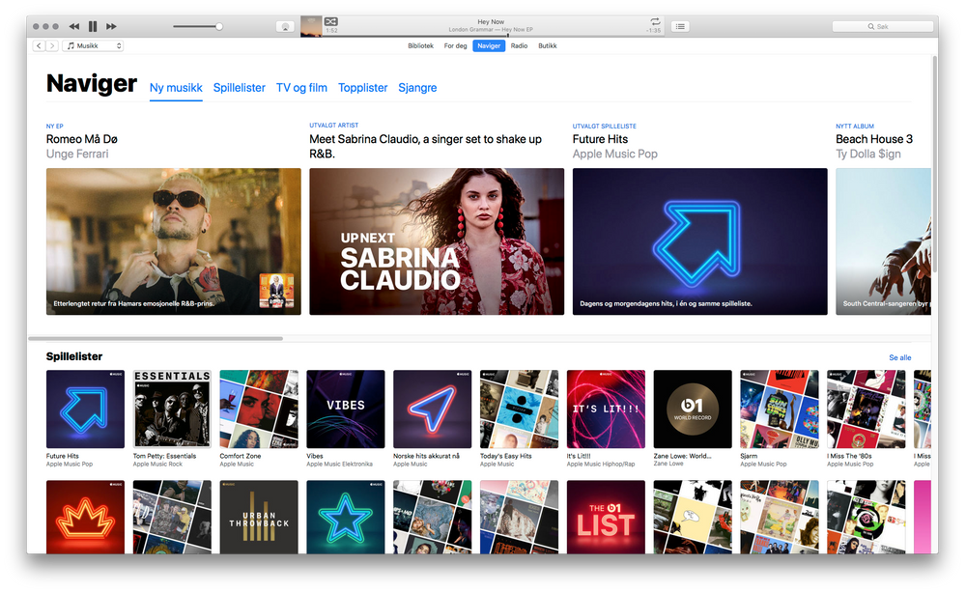Image resolution: width=966 pixels, height=593 pixels.
Task: Skip back to the previous track
Action: coord(74,26)
